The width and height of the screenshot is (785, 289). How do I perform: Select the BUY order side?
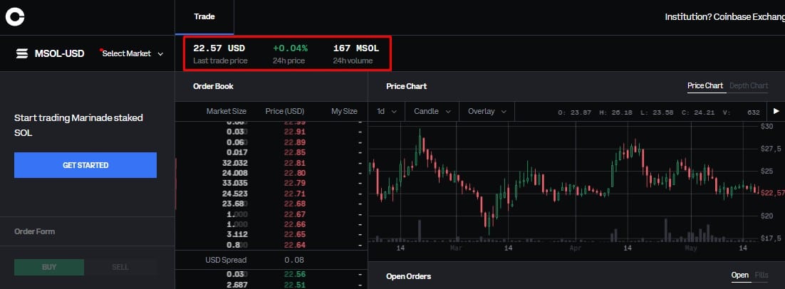click(x=49, y=267)
